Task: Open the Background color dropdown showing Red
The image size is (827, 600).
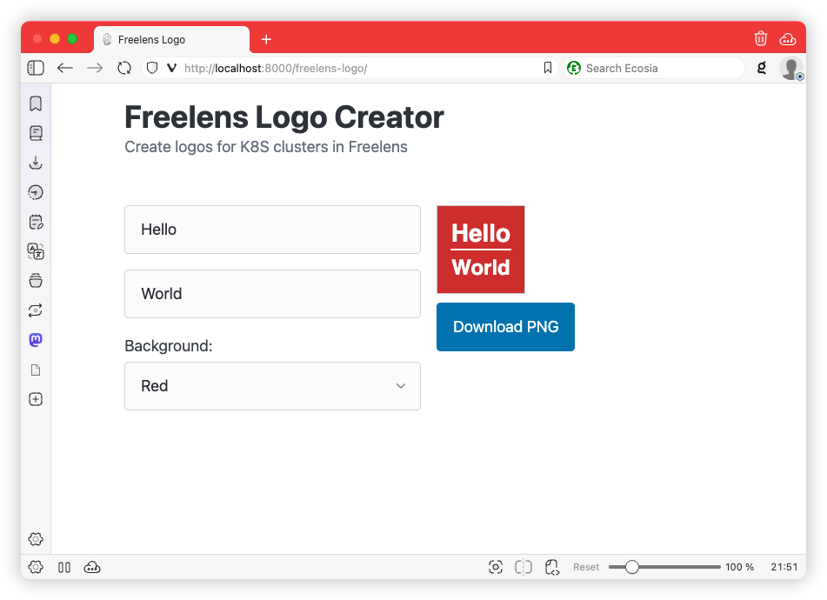Action: (272, 386)
